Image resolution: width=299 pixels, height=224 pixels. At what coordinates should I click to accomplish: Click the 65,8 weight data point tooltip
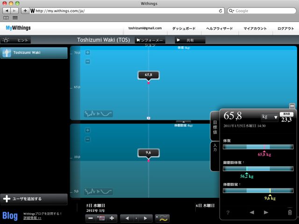tap(149, 75)
